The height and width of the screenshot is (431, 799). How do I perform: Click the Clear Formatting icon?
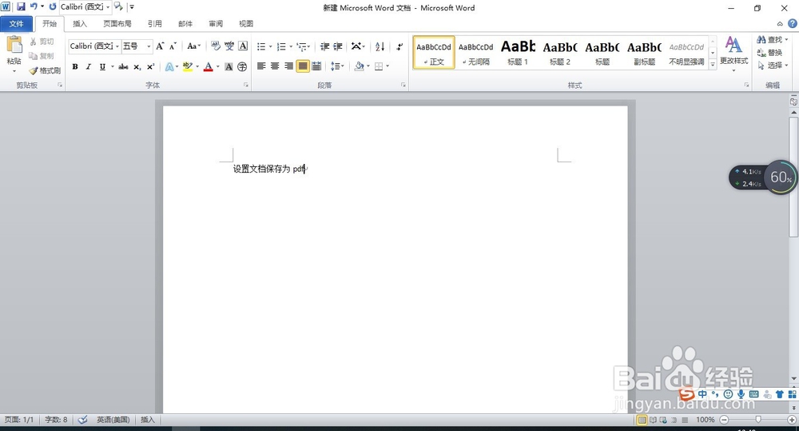216,46
